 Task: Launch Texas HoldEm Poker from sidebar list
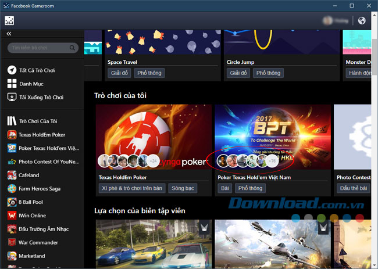tap(42, 135)
